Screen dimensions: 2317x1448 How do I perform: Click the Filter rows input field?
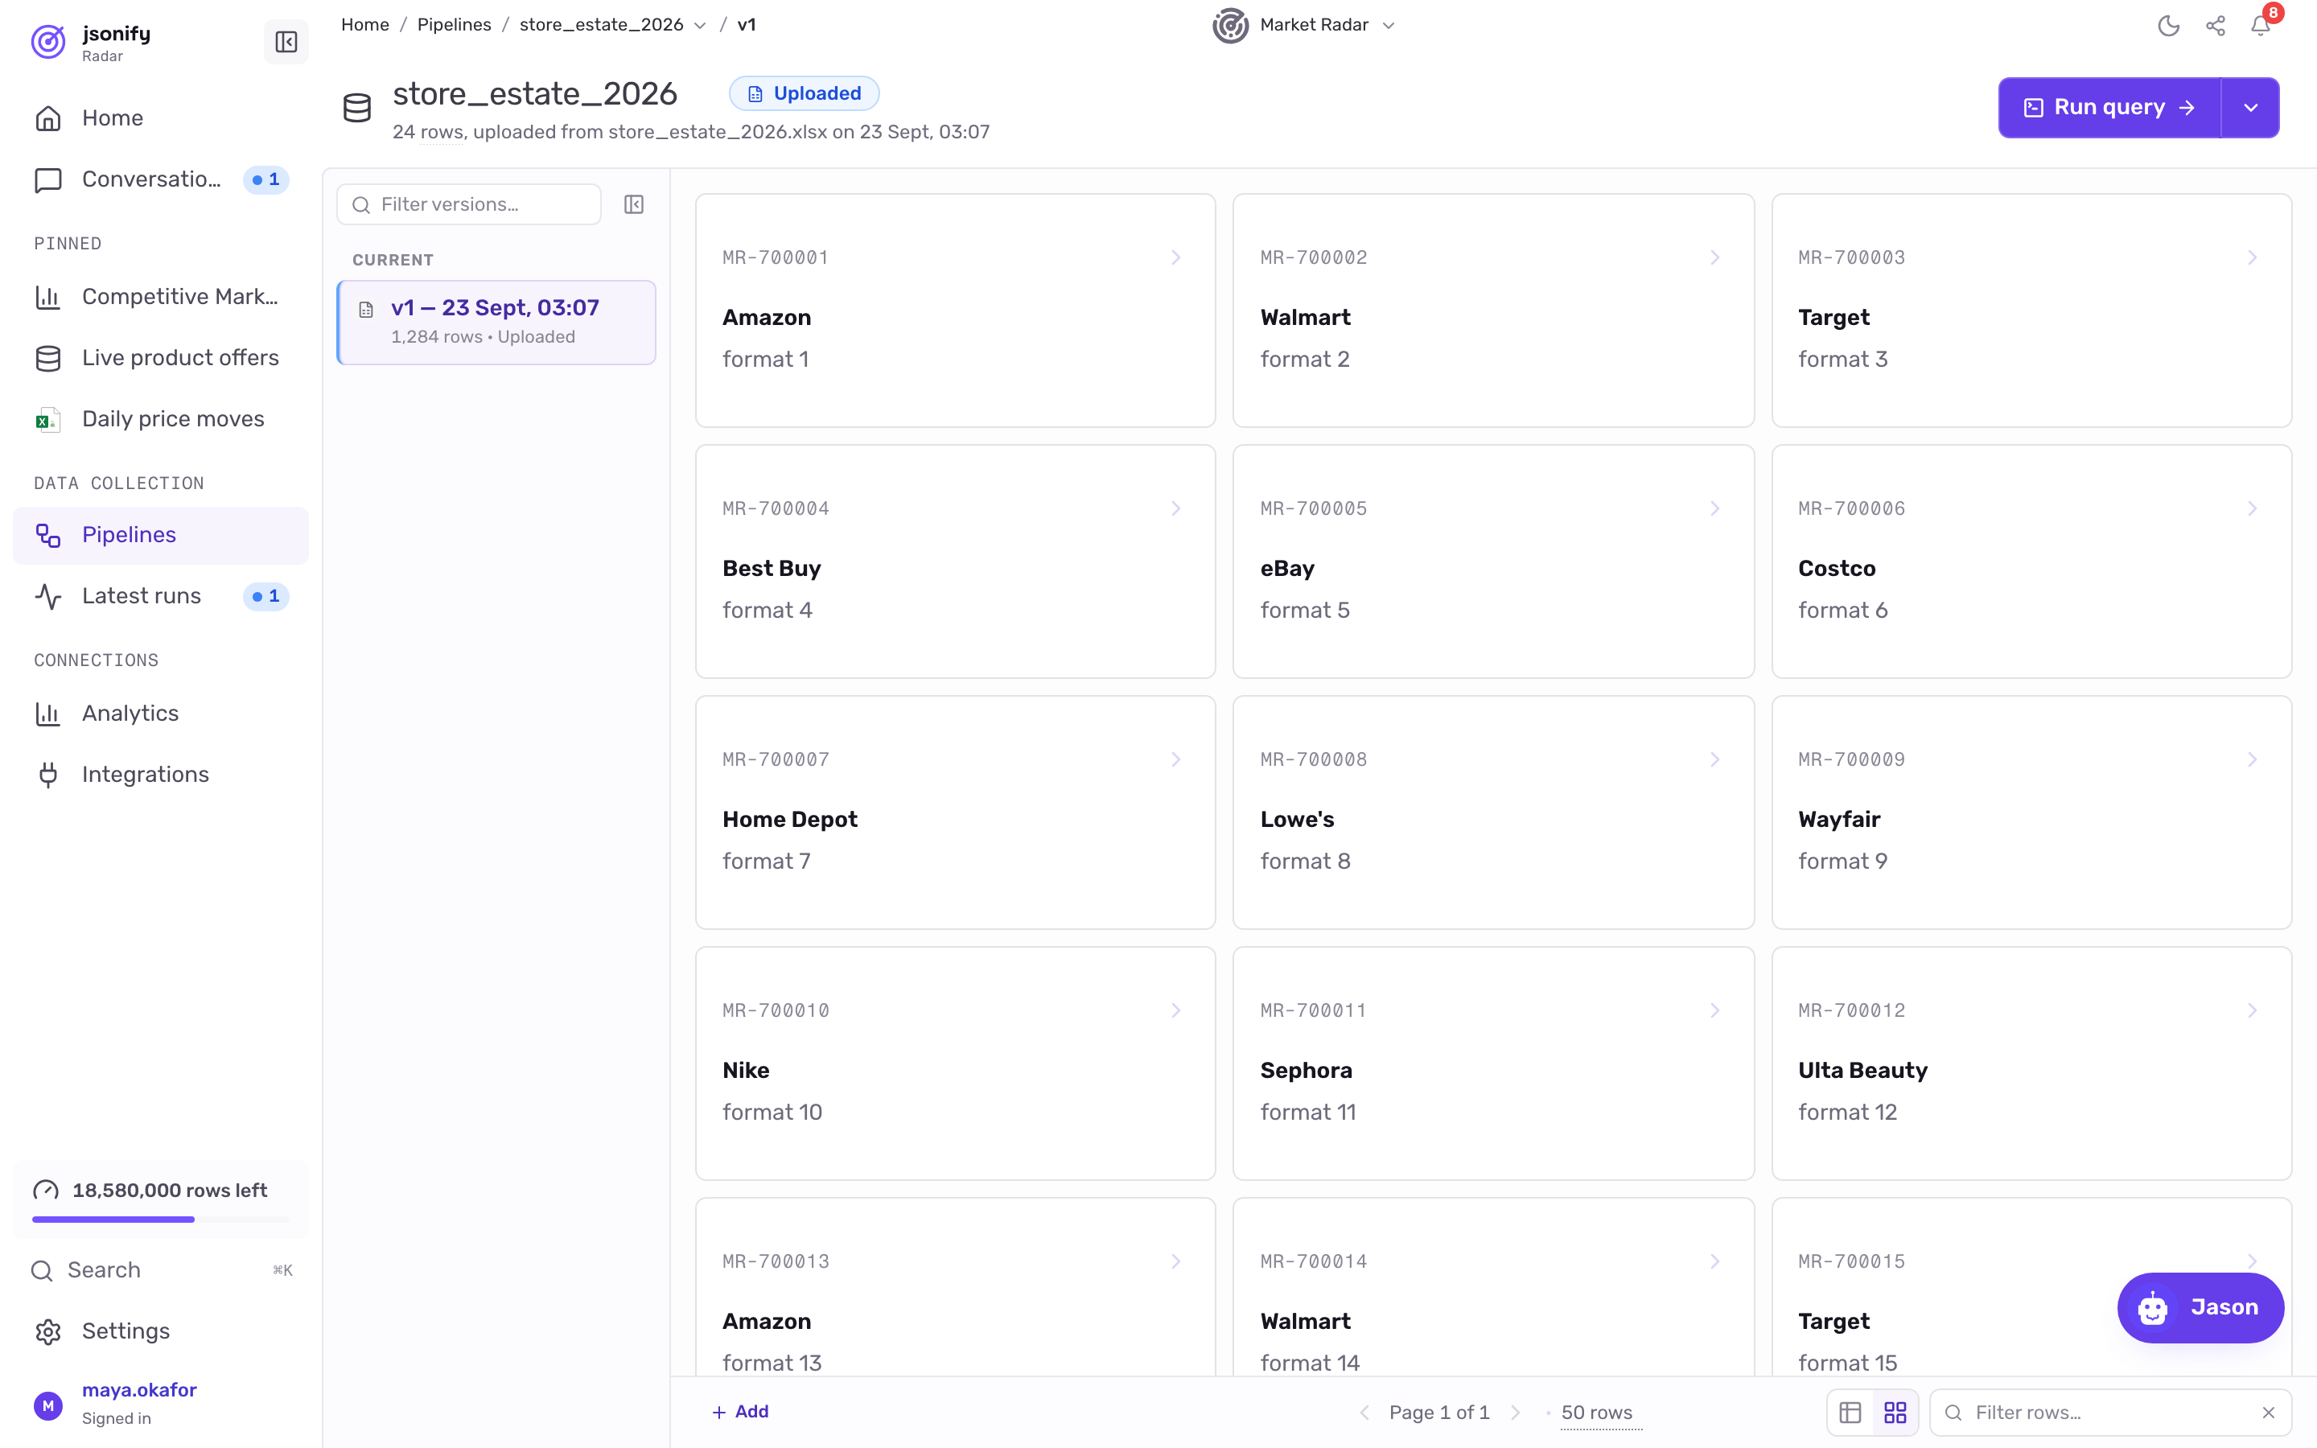[2111, 1413]
